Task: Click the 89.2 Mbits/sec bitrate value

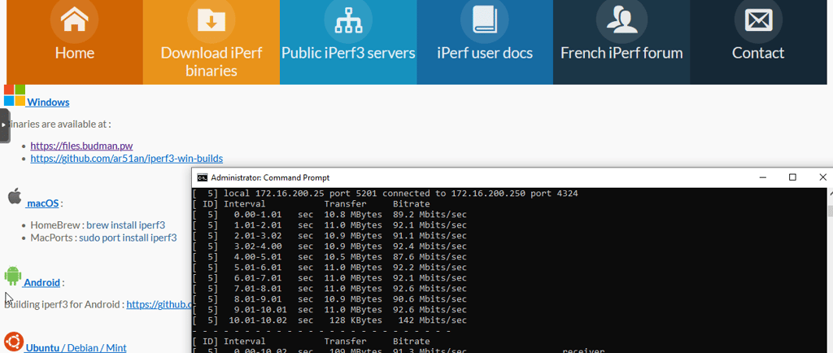Action: point(430,215)
